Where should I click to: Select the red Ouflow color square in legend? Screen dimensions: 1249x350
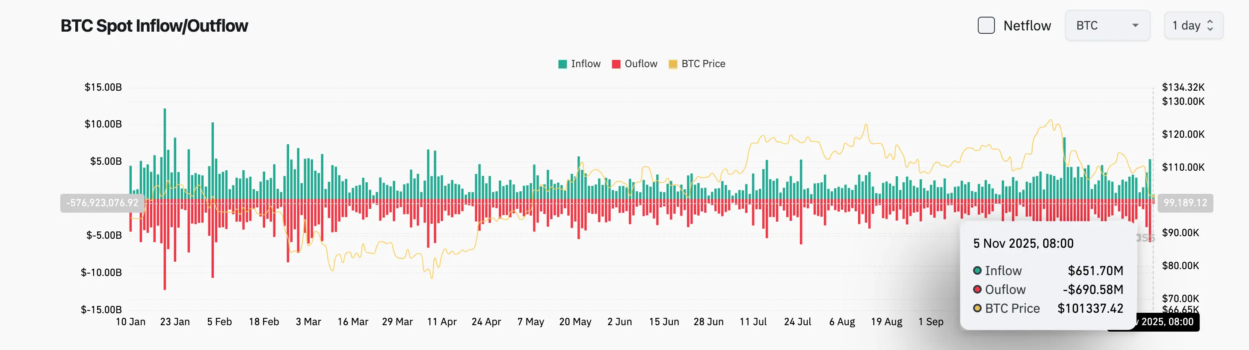pos(616,63)
